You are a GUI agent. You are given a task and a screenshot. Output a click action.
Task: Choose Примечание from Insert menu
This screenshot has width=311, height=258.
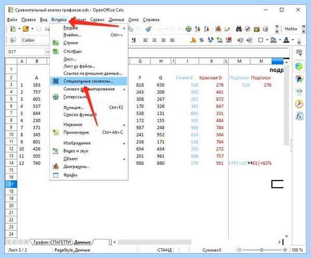coord(89,132)
